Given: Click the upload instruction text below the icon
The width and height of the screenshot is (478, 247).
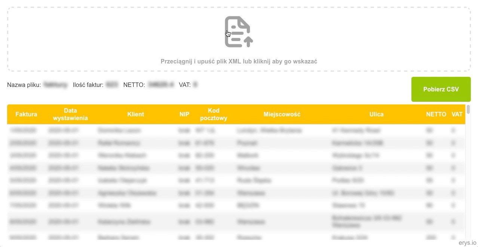Looking at the screenshot, I should click(x=239, y=61).
